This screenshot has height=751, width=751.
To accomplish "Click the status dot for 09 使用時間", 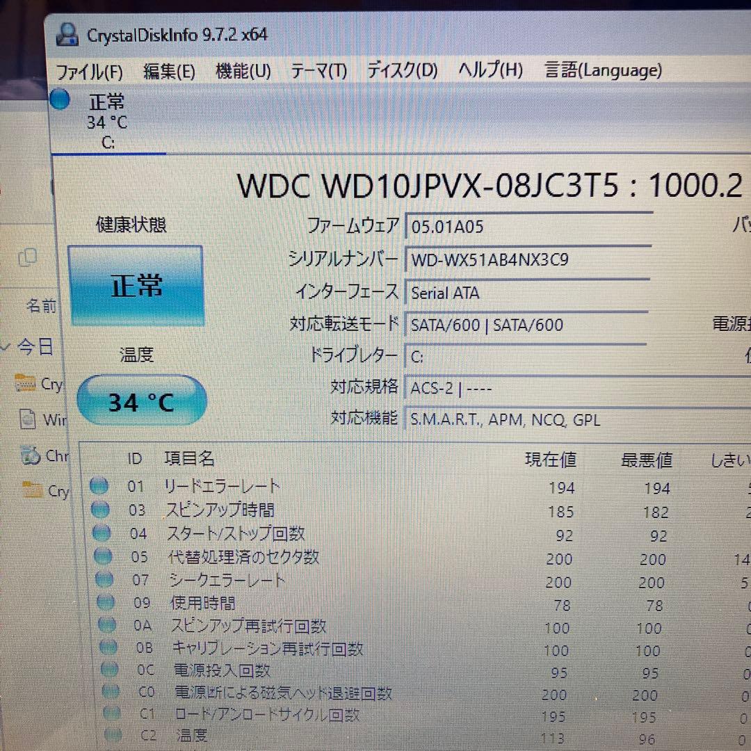I will (x=106, y=602).
